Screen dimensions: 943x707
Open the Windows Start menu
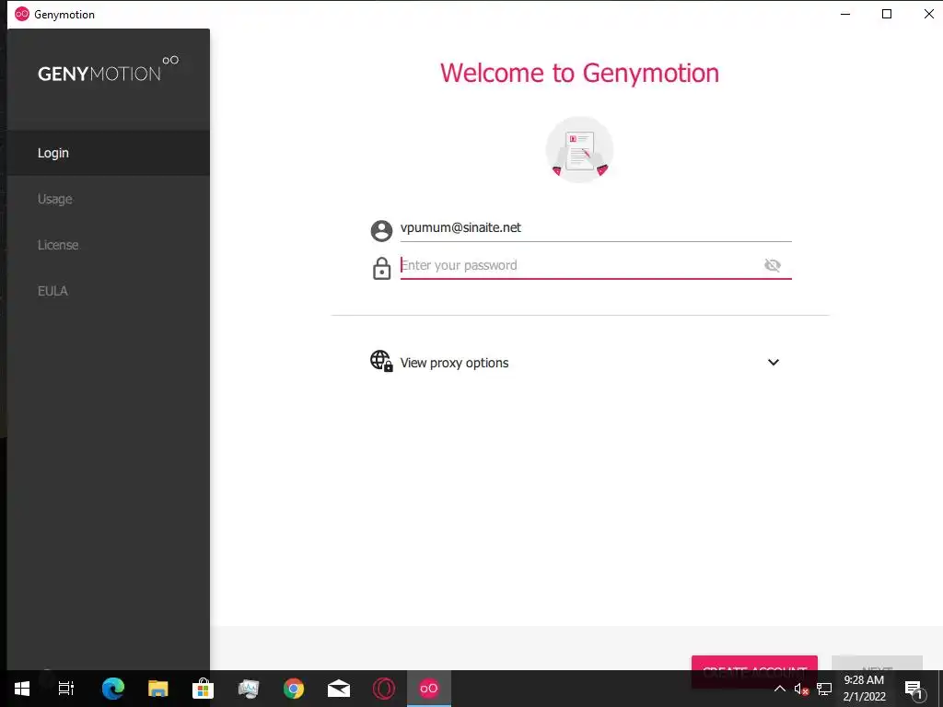(x=22, y=689)
